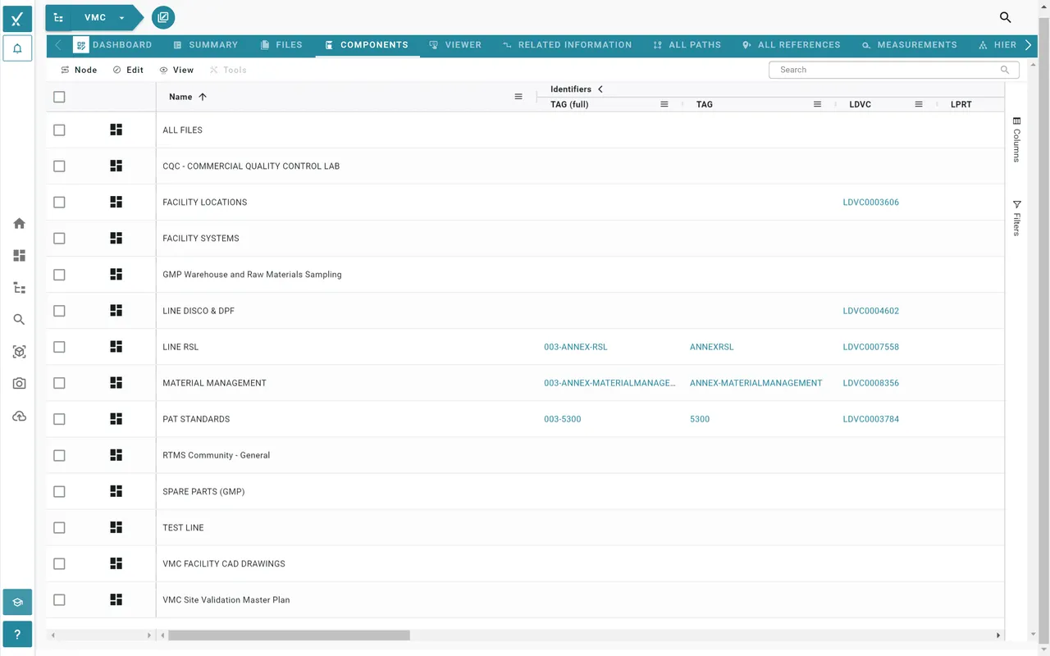Viewport: 1050px width, 656px height.
Task: Click the camera icon in the left sidebar
Action: (19, 383)
